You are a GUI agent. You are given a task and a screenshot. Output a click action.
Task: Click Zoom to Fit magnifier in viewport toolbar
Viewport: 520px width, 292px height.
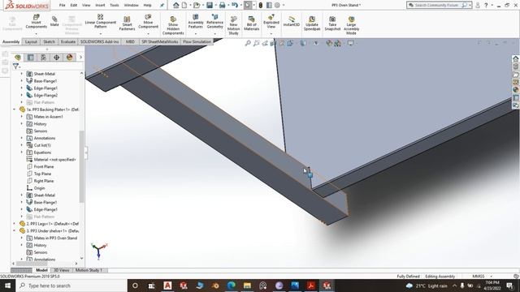(x=248, y=43)
